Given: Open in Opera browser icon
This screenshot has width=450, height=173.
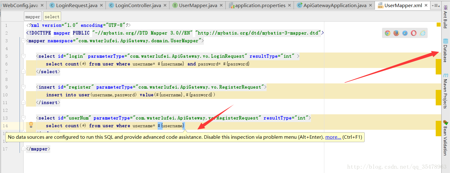Looking at the screenshot, I should [414, 33].
